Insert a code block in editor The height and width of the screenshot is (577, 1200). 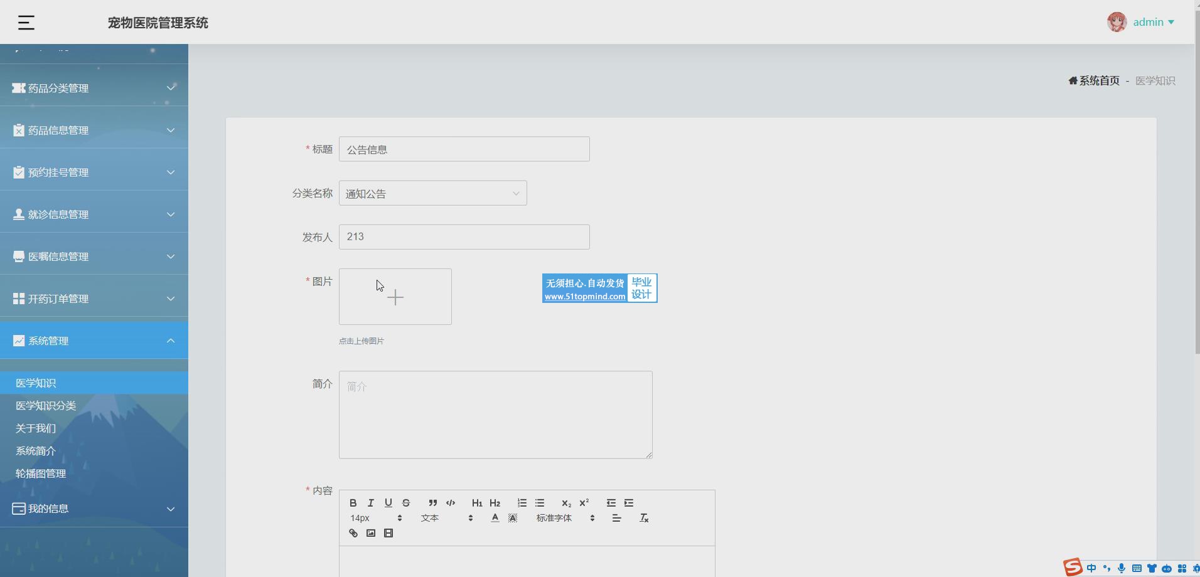click(451, 503)
